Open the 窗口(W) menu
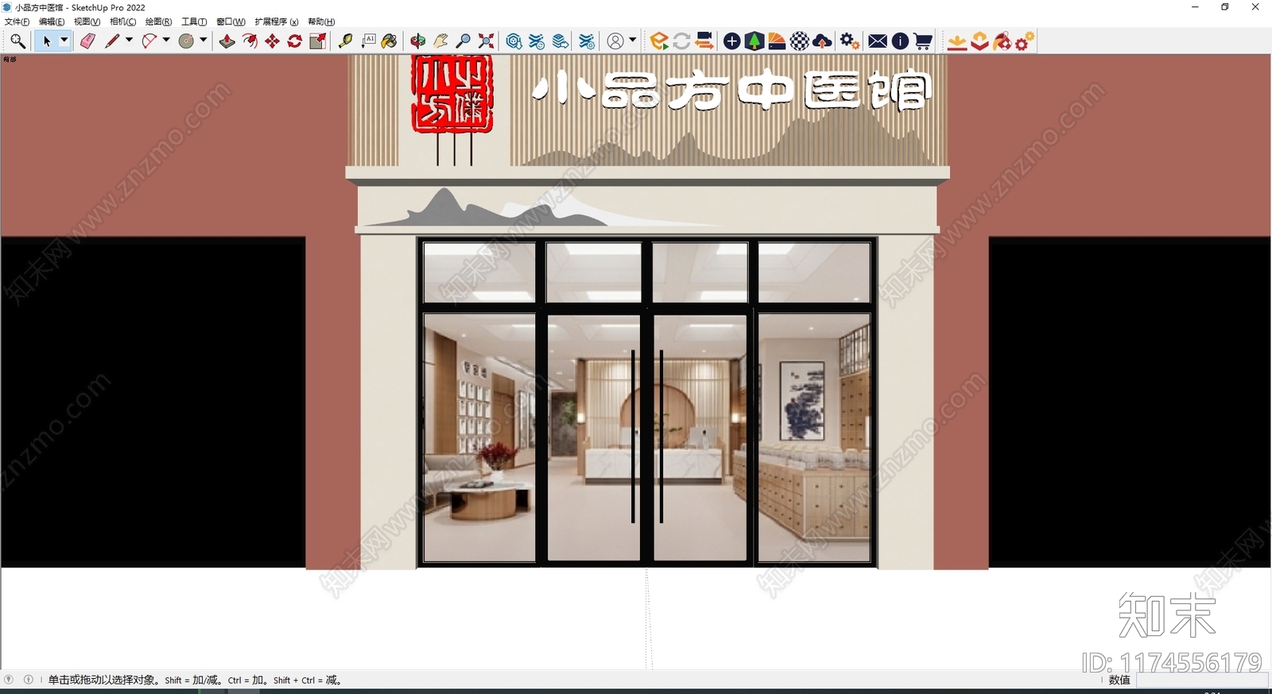Screen dimensions: 1272x694 [231, 21]
